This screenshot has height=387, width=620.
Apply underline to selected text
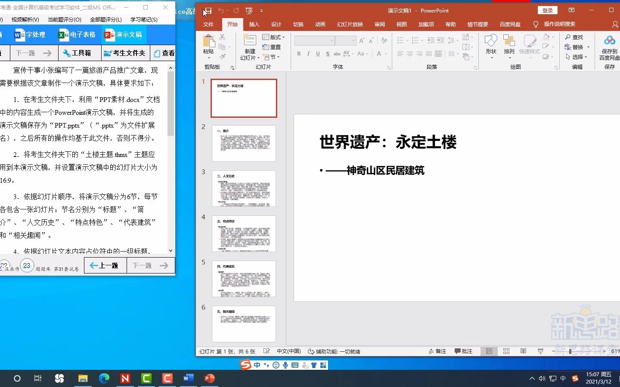(318, 54)
